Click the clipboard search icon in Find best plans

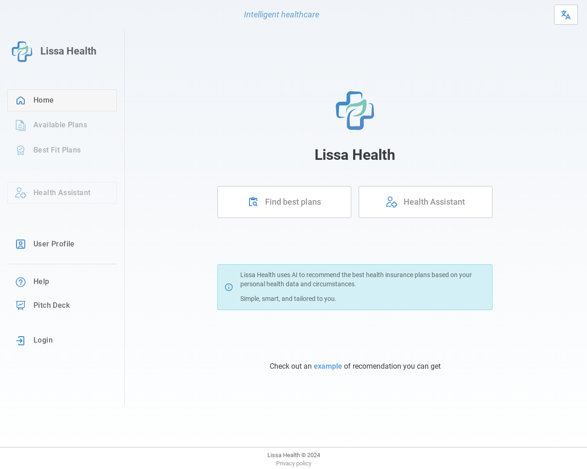tap(253, 202)
